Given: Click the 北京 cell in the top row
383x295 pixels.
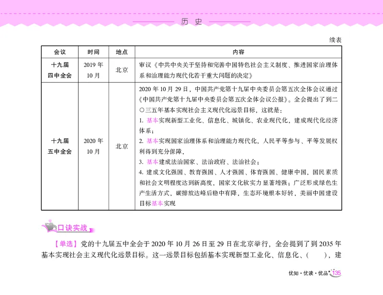Looking at the screenshot, I should point(122,70).
